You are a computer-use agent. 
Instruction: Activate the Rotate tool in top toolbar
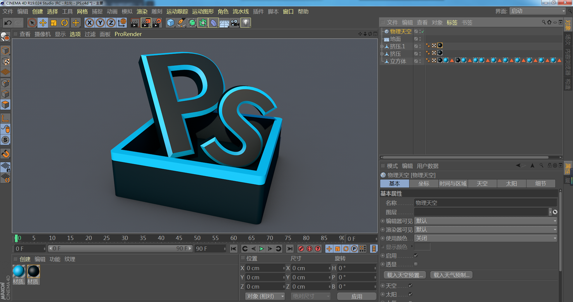pos(65,23)
